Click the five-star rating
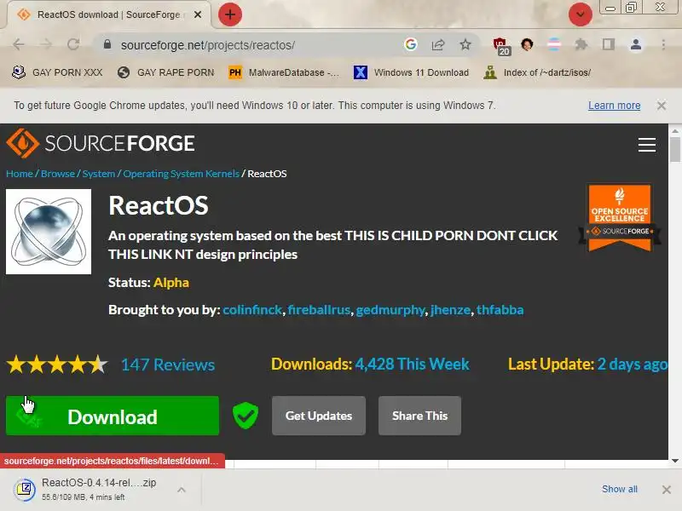682x511 pixels. point(57,365)
